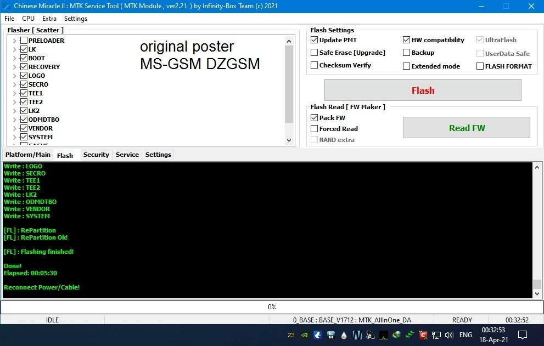
Task: Switch to the Platform/Main tab
Action: pos(28,155)
